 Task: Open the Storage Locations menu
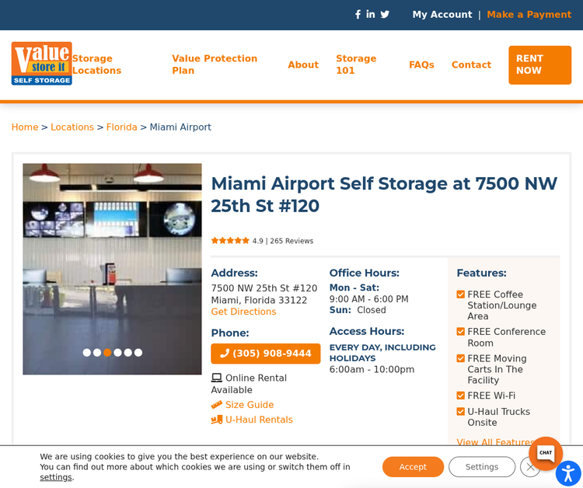pyautogui.click(x=96, y=64)
